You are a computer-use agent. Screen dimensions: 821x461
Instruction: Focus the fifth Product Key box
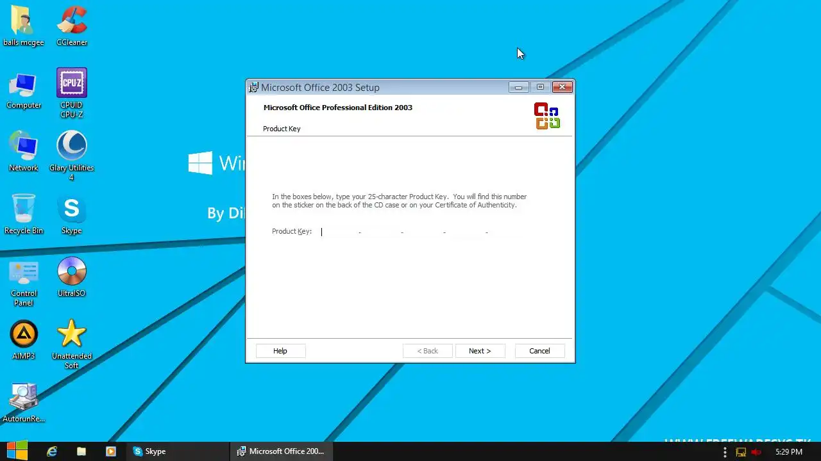(507, 232)
